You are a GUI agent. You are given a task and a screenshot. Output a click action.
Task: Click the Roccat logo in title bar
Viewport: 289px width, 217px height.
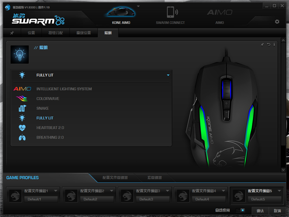click(x=8, y=7)
